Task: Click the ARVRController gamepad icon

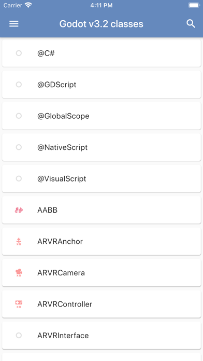Action: click(x=19, y=304)
